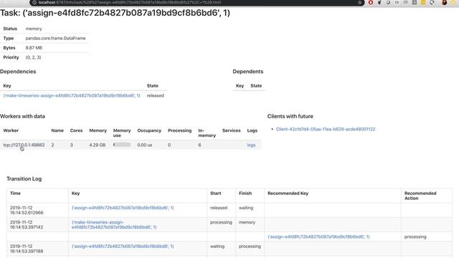Open the assign link in the Recommended Key column
459x258 pixels.
click(x=318, y=236)
